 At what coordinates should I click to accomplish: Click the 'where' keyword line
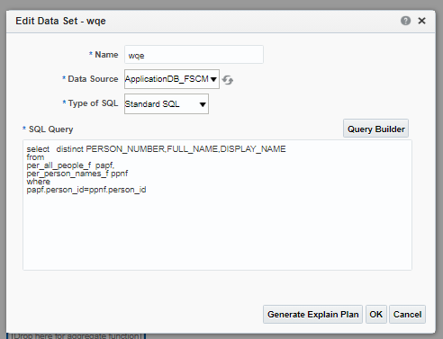coord(38,182)
